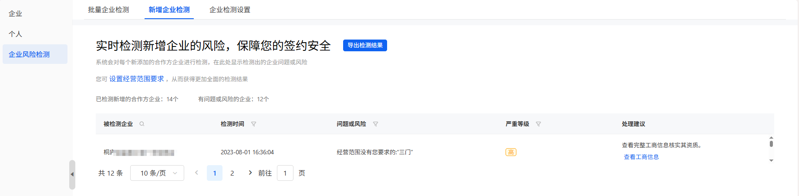
Task: Open filter icon for 严重等级 column
Action: pos(539,124)
